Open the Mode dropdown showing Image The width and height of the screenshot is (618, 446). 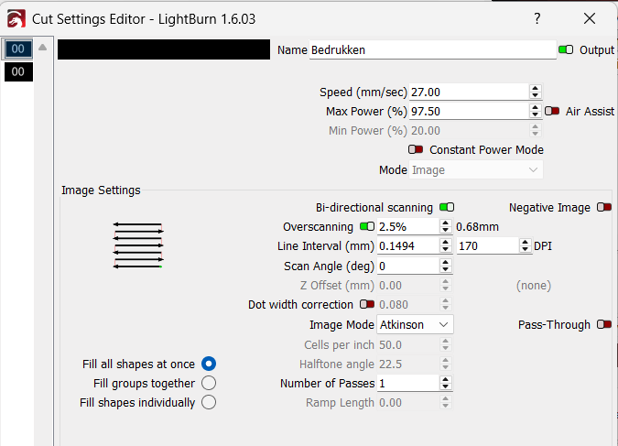click(476, 170)
